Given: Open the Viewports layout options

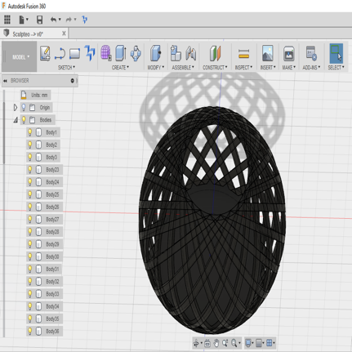Looking at the screenshot, I should pyautogui.click(x=270, y=343).
